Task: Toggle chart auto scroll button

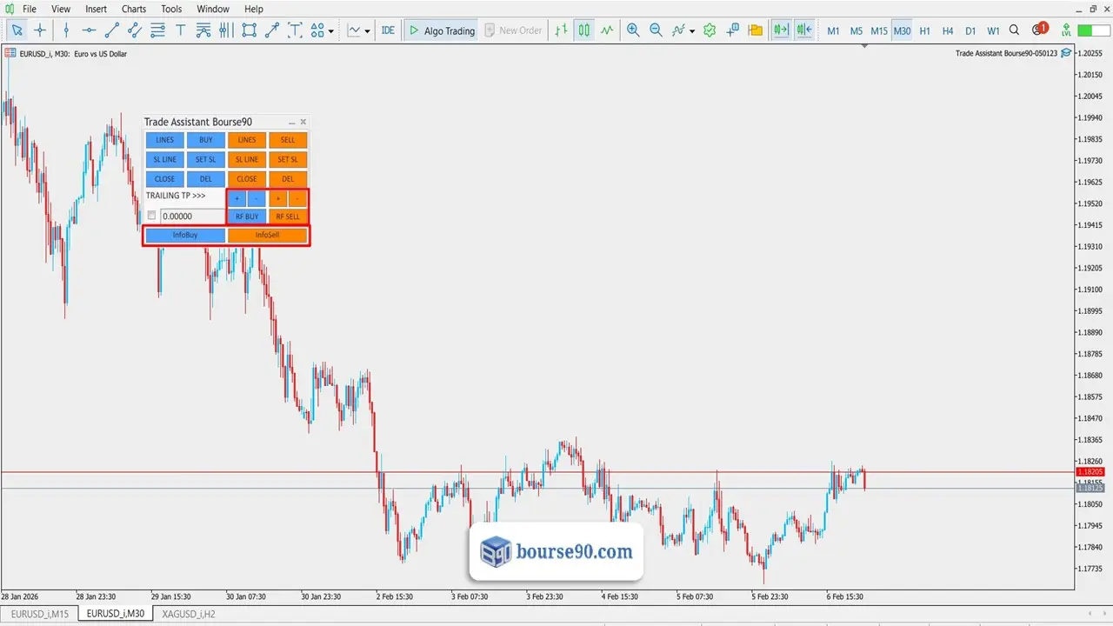Action: point(781,30)
